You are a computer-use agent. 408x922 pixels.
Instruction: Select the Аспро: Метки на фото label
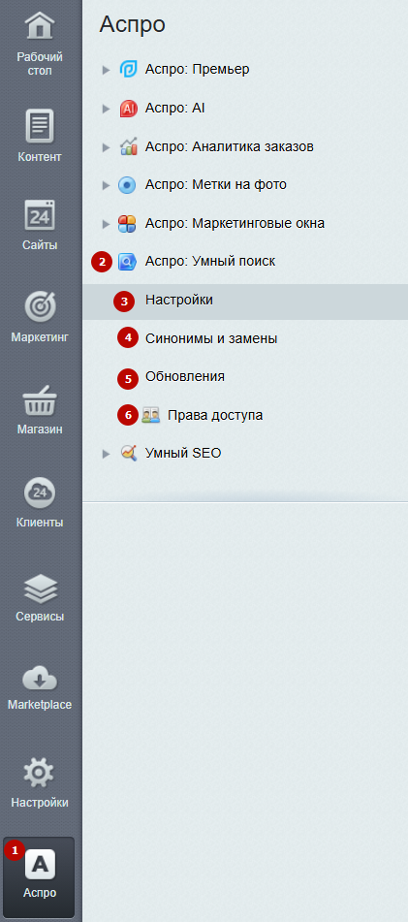click(x=216, y=185)
